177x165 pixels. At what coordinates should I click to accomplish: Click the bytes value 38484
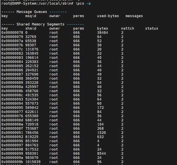click(x=102, y=33)
